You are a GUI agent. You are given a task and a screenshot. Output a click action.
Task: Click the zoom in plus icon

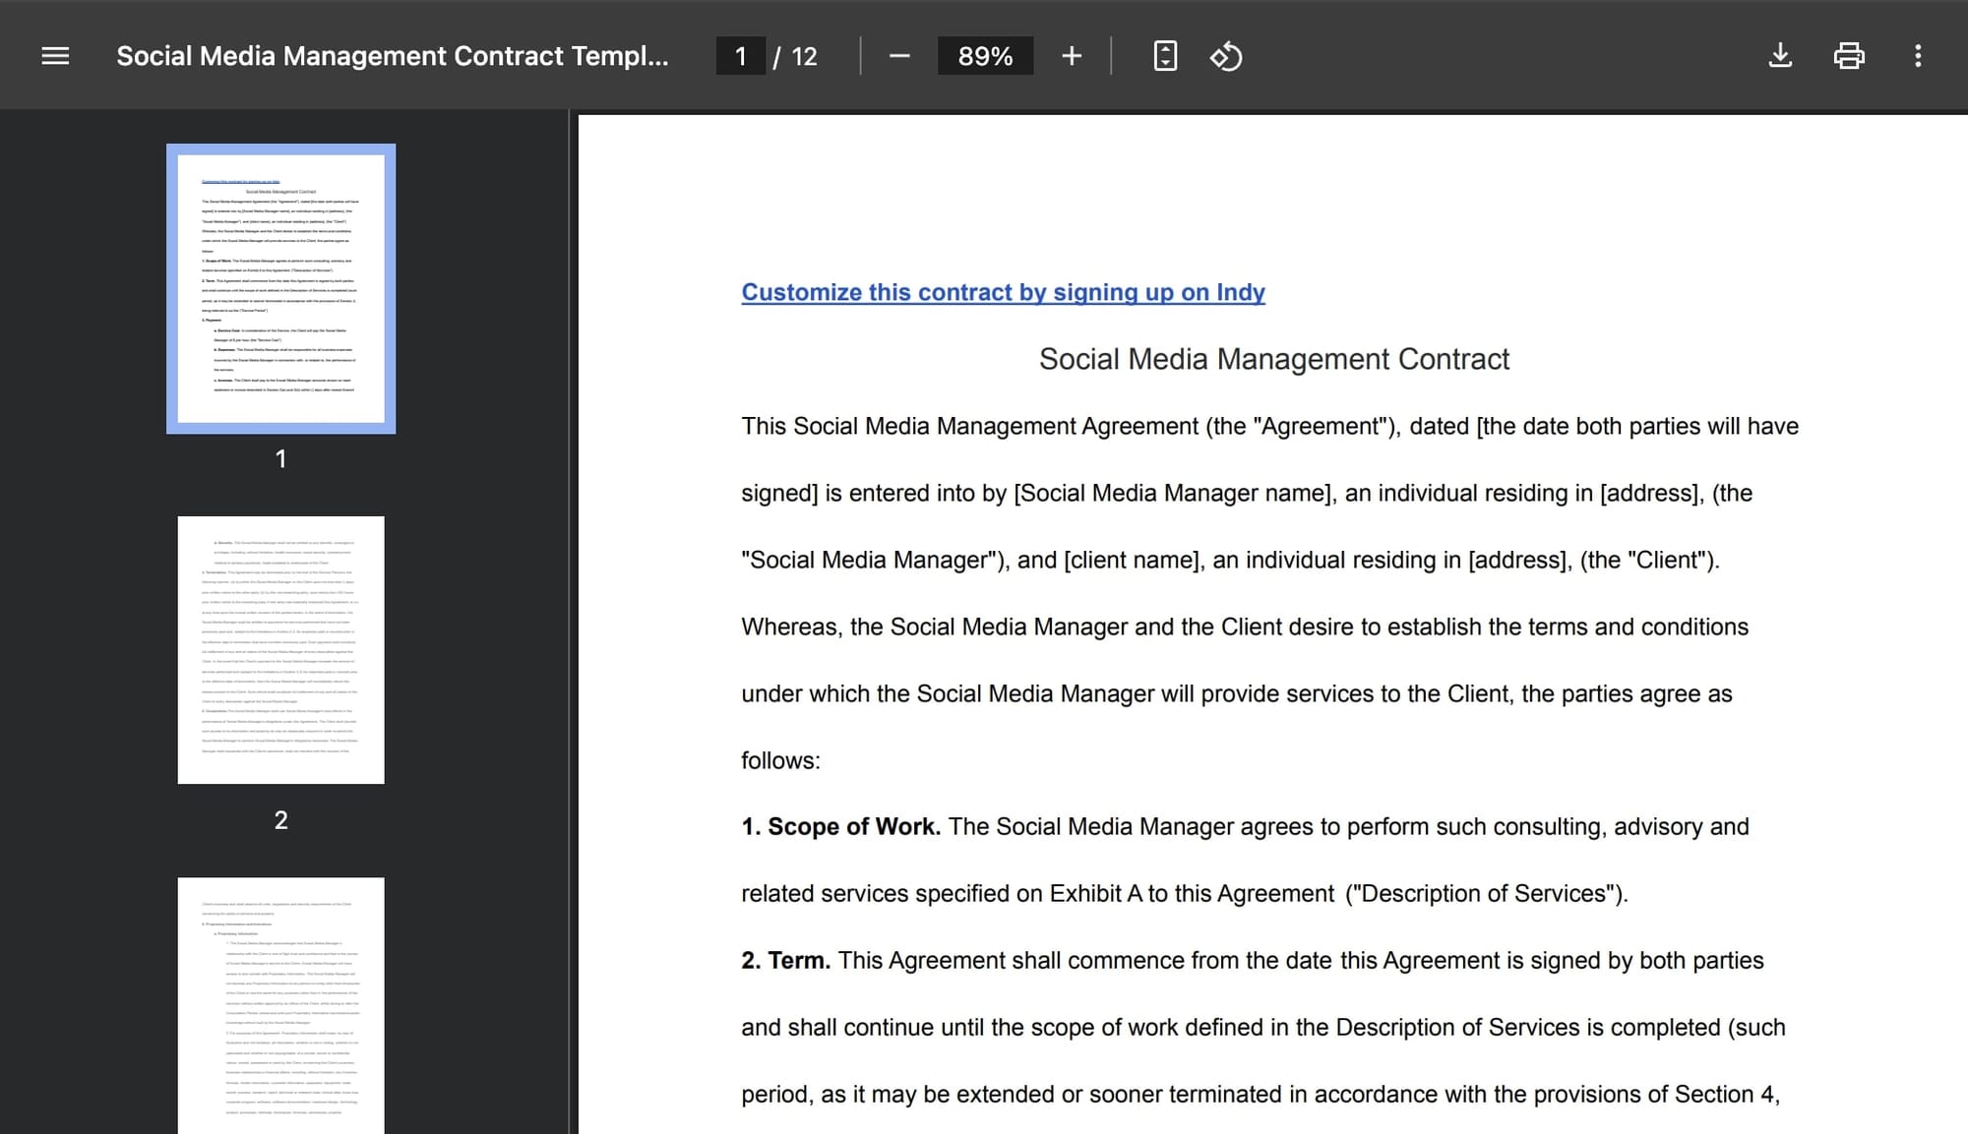[x=1072, y=56]
